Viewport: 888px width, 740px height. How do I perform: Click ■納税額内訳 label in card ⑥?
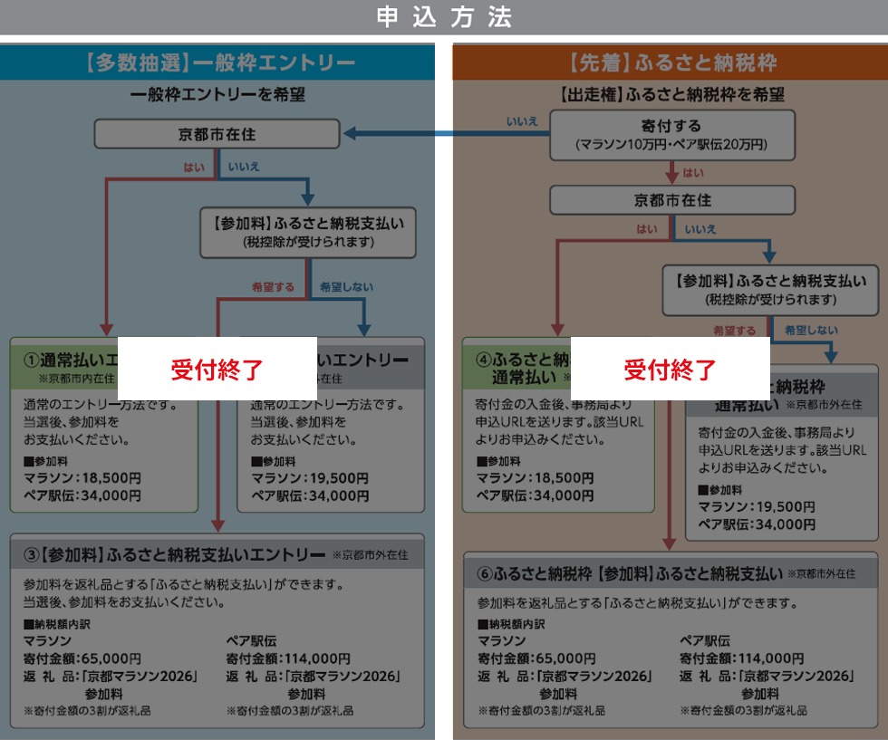click(x=511, y=624)
